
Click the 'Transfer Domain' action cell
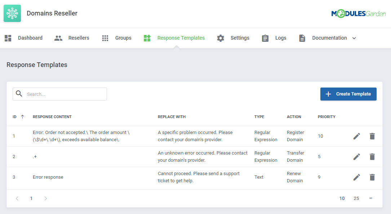click(x=296, y=156)
